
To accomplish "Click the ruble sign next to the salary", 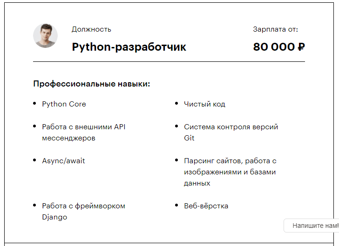I will pos(301,47).
